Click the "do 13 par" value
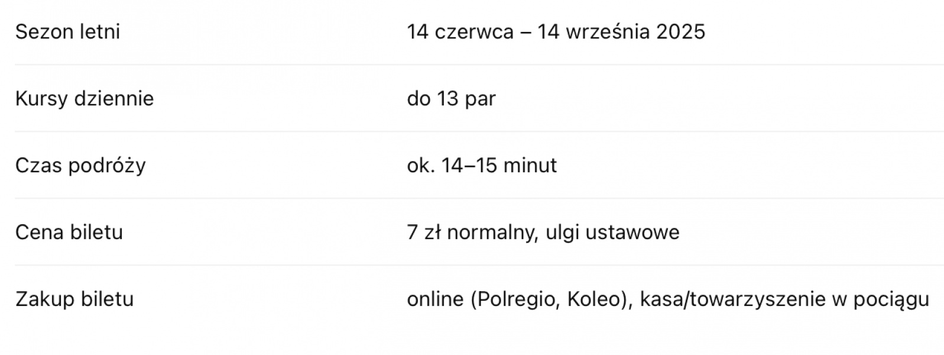The width and height of the screenshot is (944, 355). coord(451,99)
